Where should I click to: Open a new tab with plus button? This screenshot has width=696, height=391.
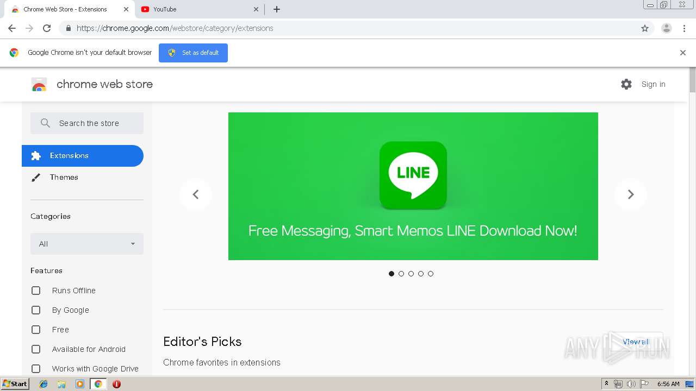click(x=277, y=9)
